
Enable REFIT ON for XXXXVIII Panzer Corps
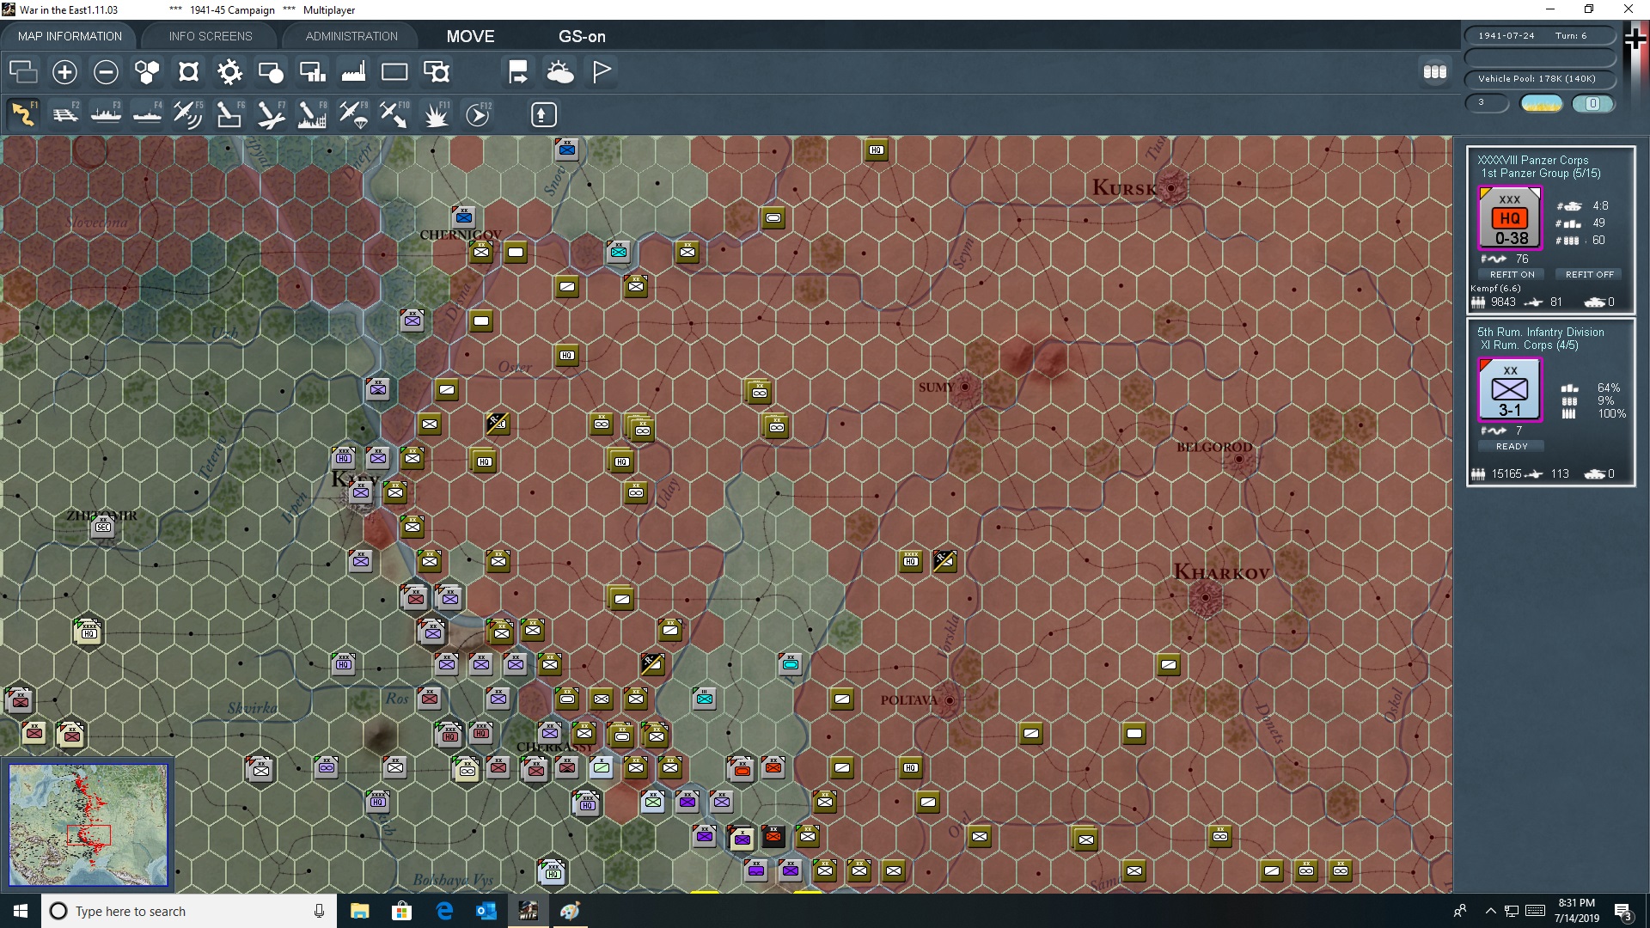1512,274
